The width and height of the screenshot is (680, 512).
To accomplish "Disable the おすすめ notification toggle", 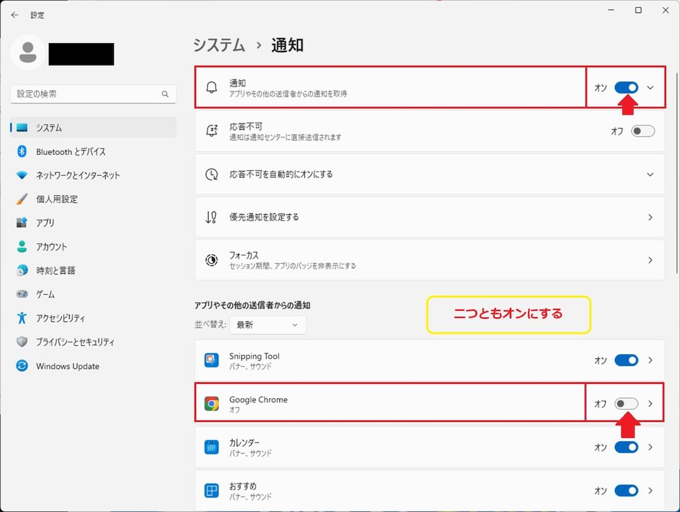I will click(x=626, y=490).
